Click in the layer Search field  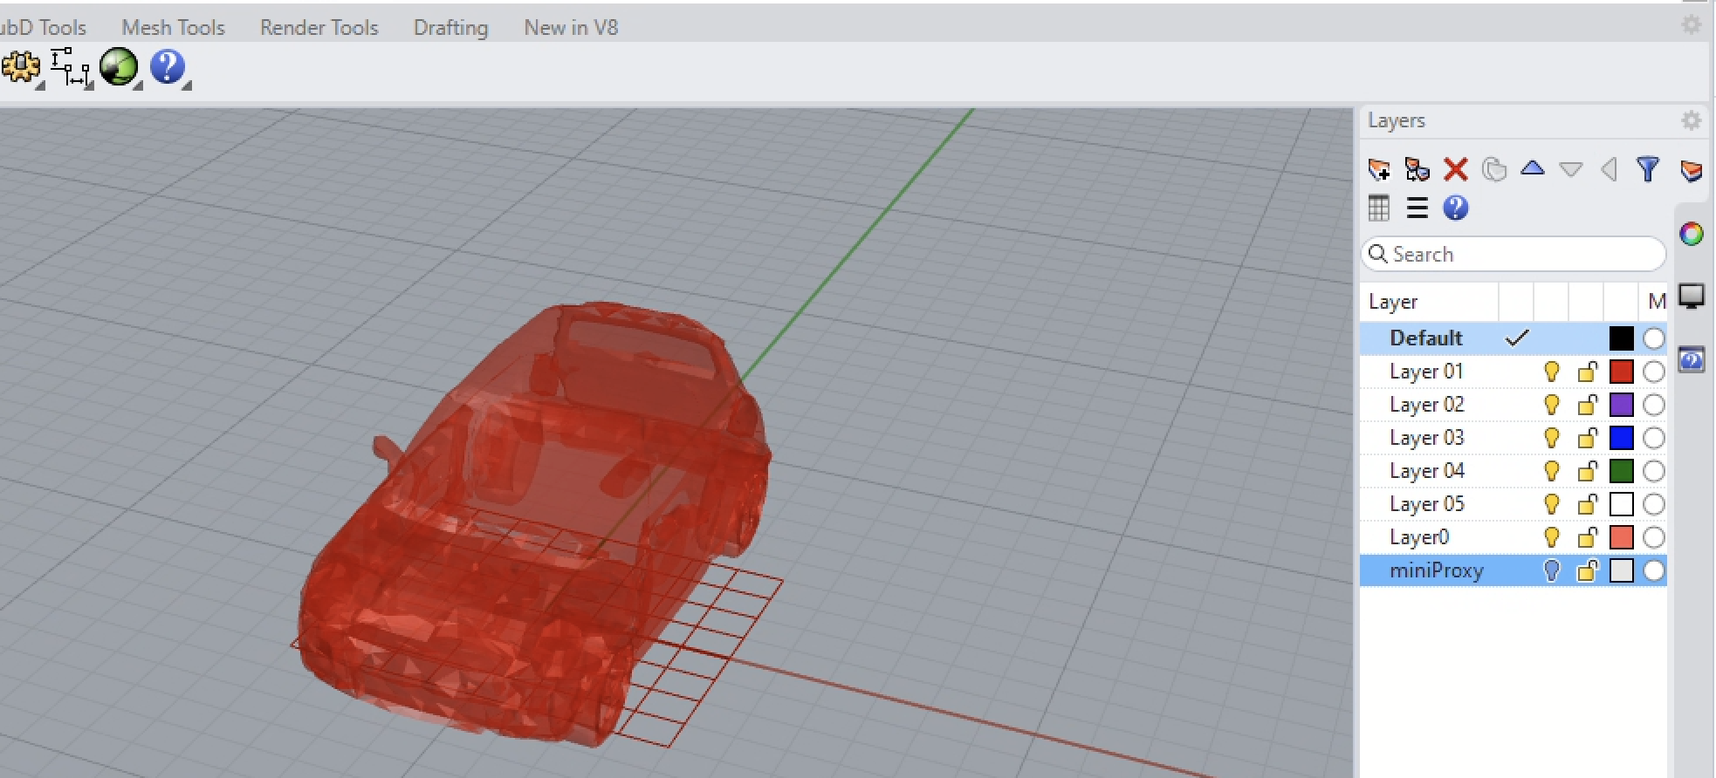1513,254
